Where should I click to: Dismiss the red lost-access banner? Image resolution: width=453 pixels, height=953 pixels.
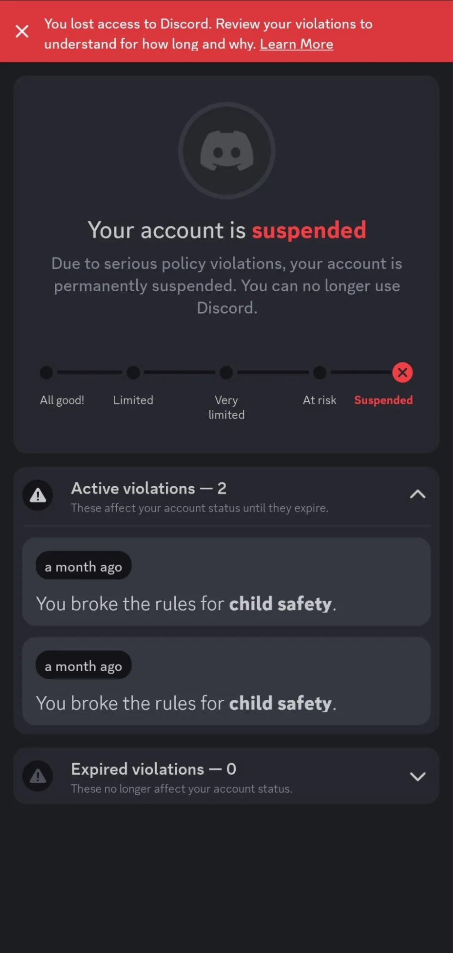(x=22, y=31)
